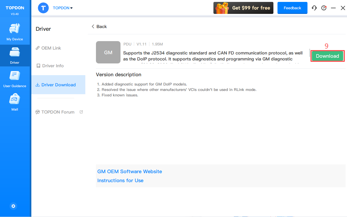
Task: Select the Driver sidebar icon
Action: click(15, 53)
